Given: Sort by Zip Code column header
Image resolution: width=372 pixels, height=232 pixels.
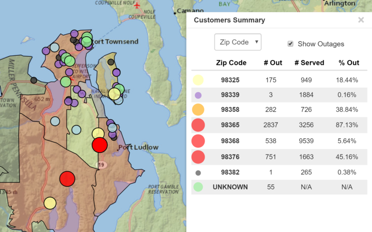Looking at the screenshot, I should 231,63.
